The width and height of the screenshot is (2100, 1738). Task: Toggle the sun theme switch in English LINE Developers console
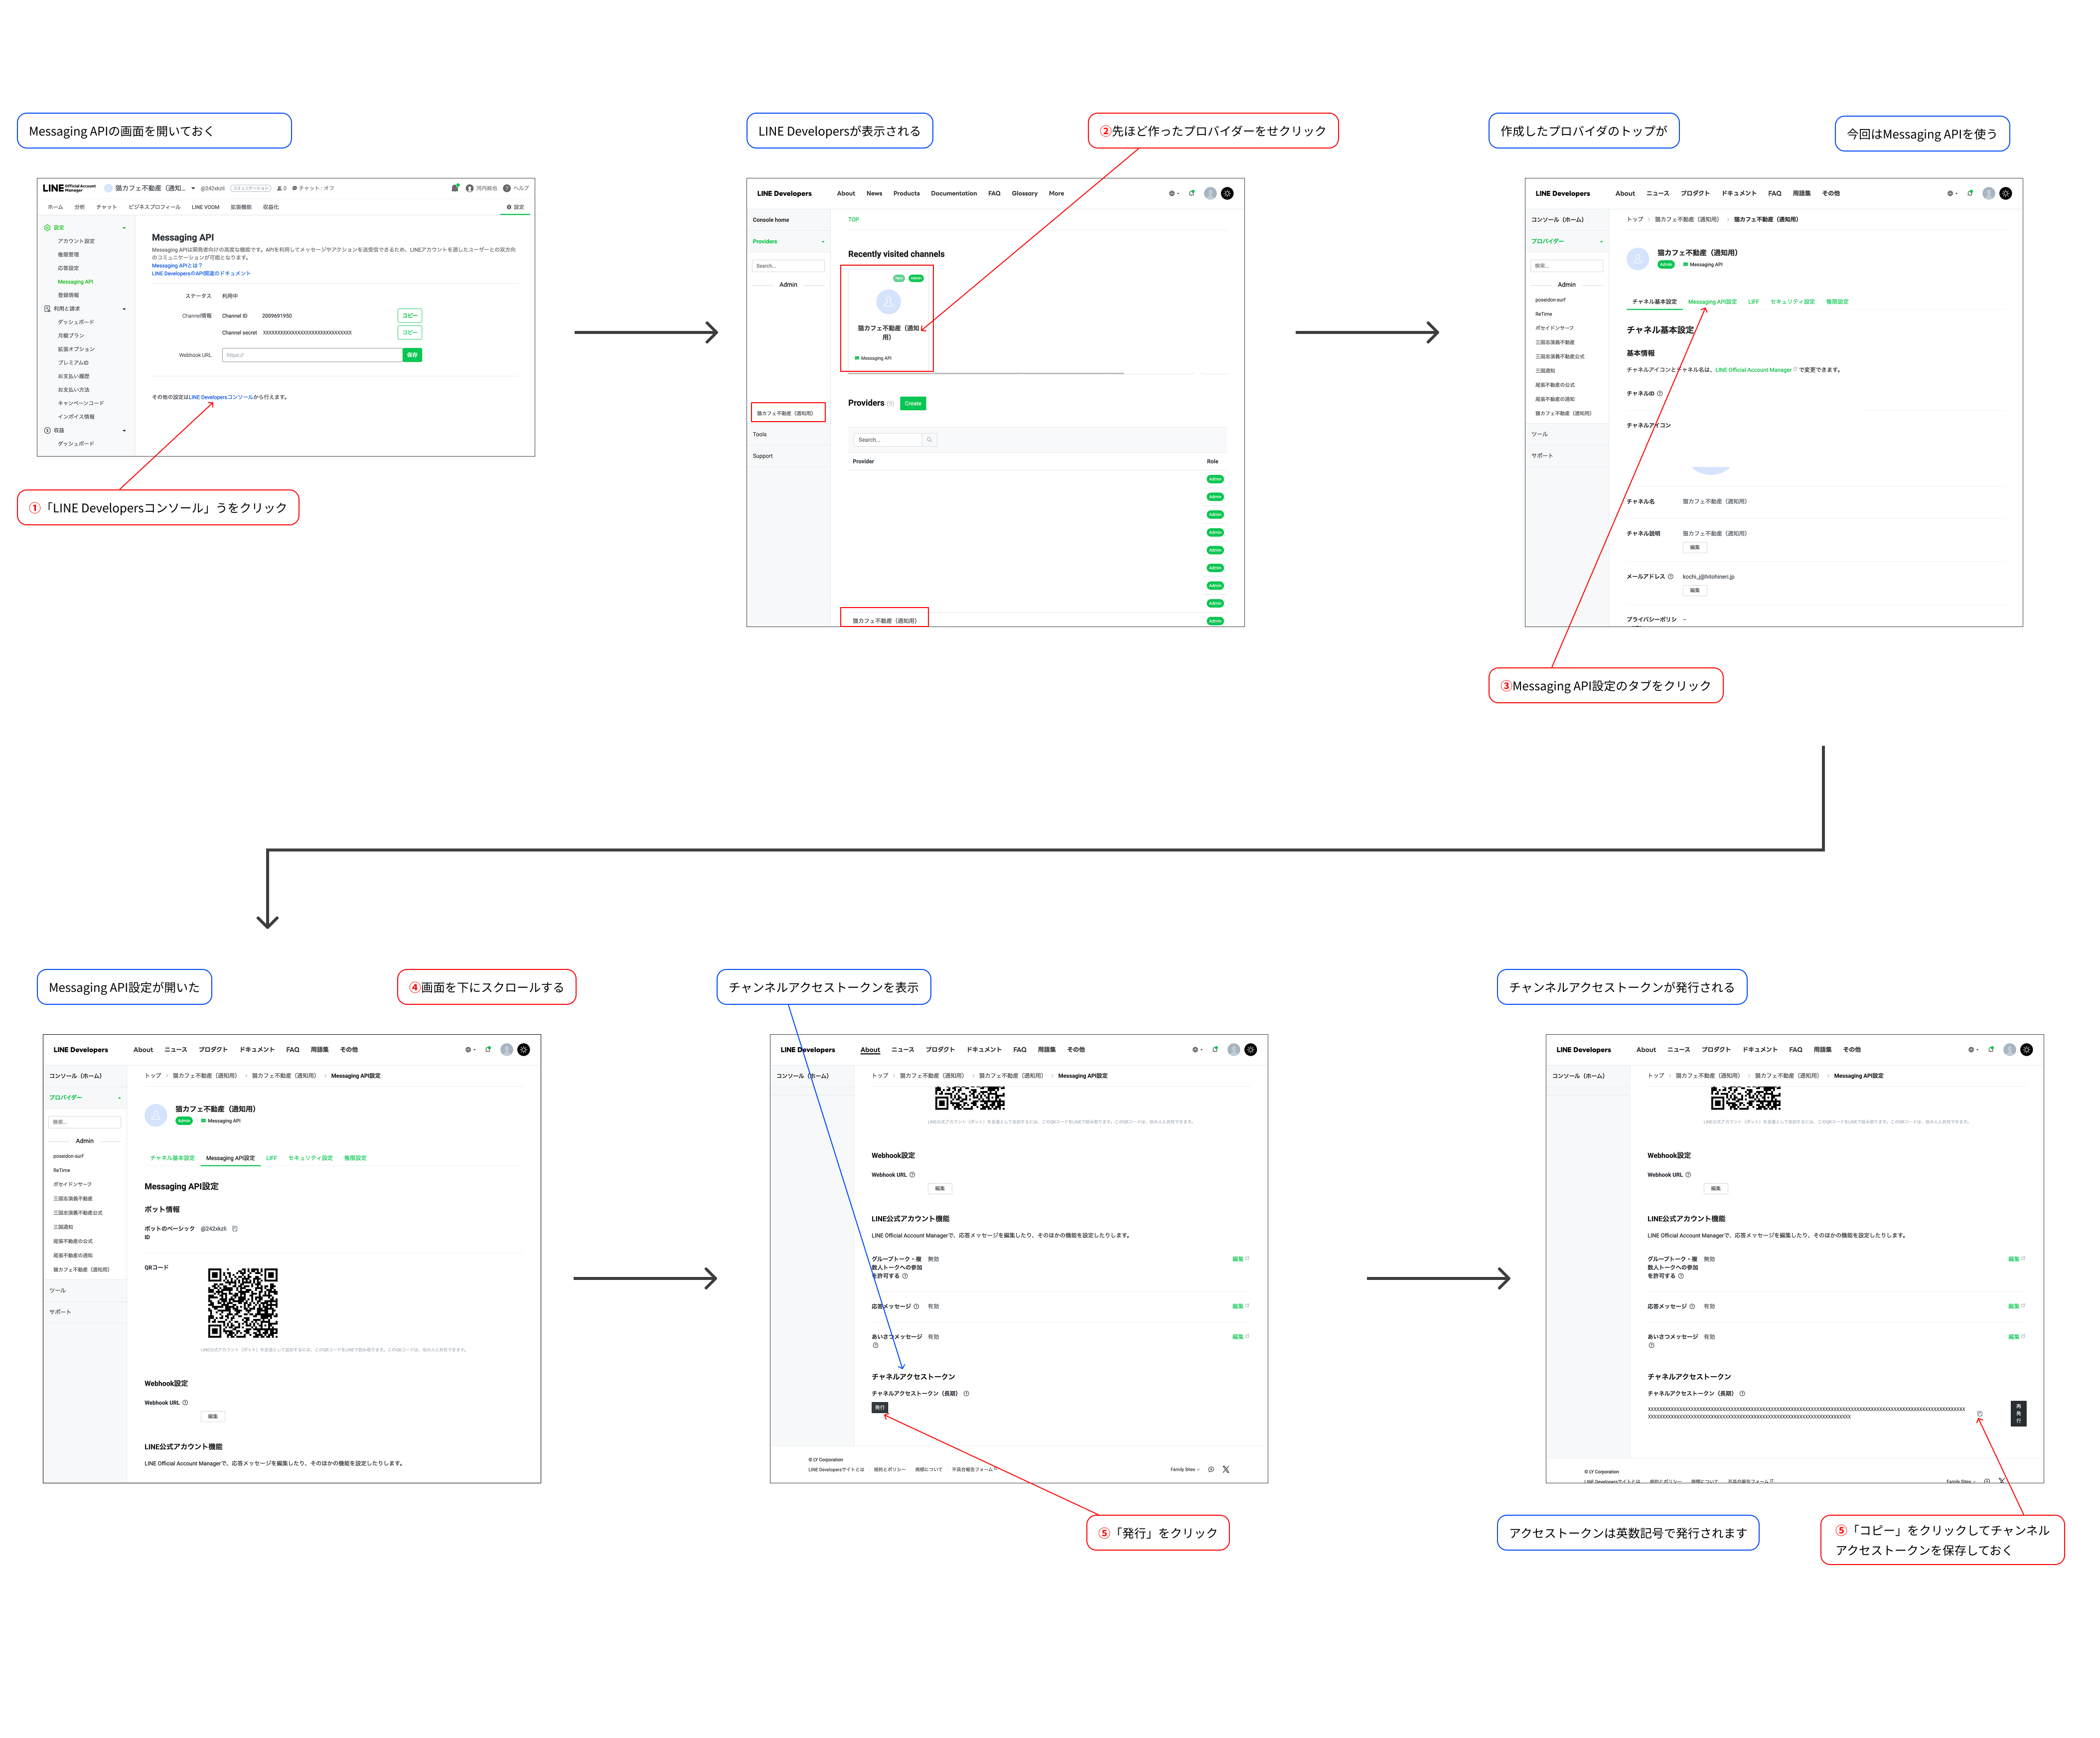(1227, 193)
